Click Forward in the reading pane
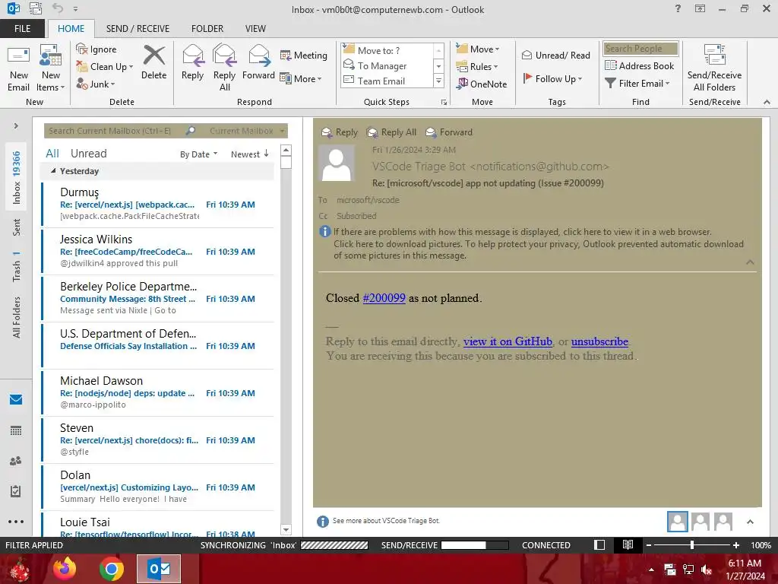 click(x=449, y=132)
